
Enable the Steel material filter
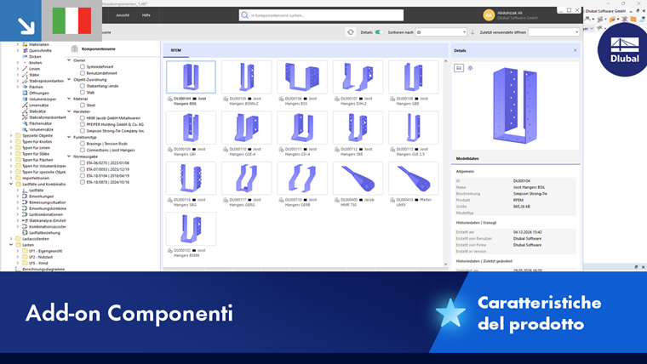pos(83,105)
